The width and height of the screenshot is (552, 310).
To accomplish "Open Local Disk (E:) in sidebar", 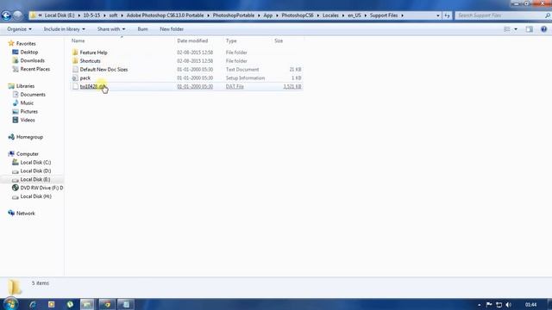I will click(35, 180).
